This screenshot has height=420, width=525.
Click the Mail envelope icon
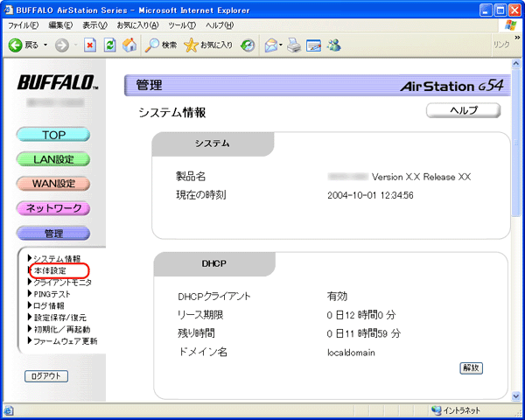pyautogui.click(x=271, y=45)
